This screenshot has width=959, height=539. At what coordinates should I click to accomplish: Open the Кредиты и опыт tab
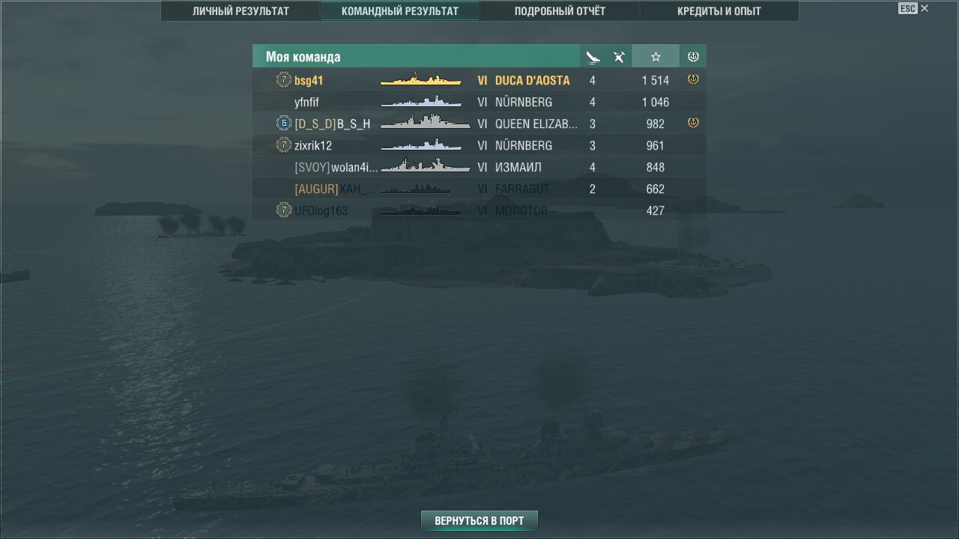[719, 11]
